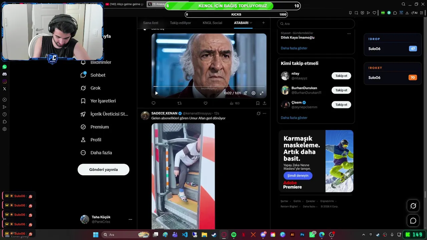Open the KNGL Social tab
427x240 pixels.
pos(212,23)
